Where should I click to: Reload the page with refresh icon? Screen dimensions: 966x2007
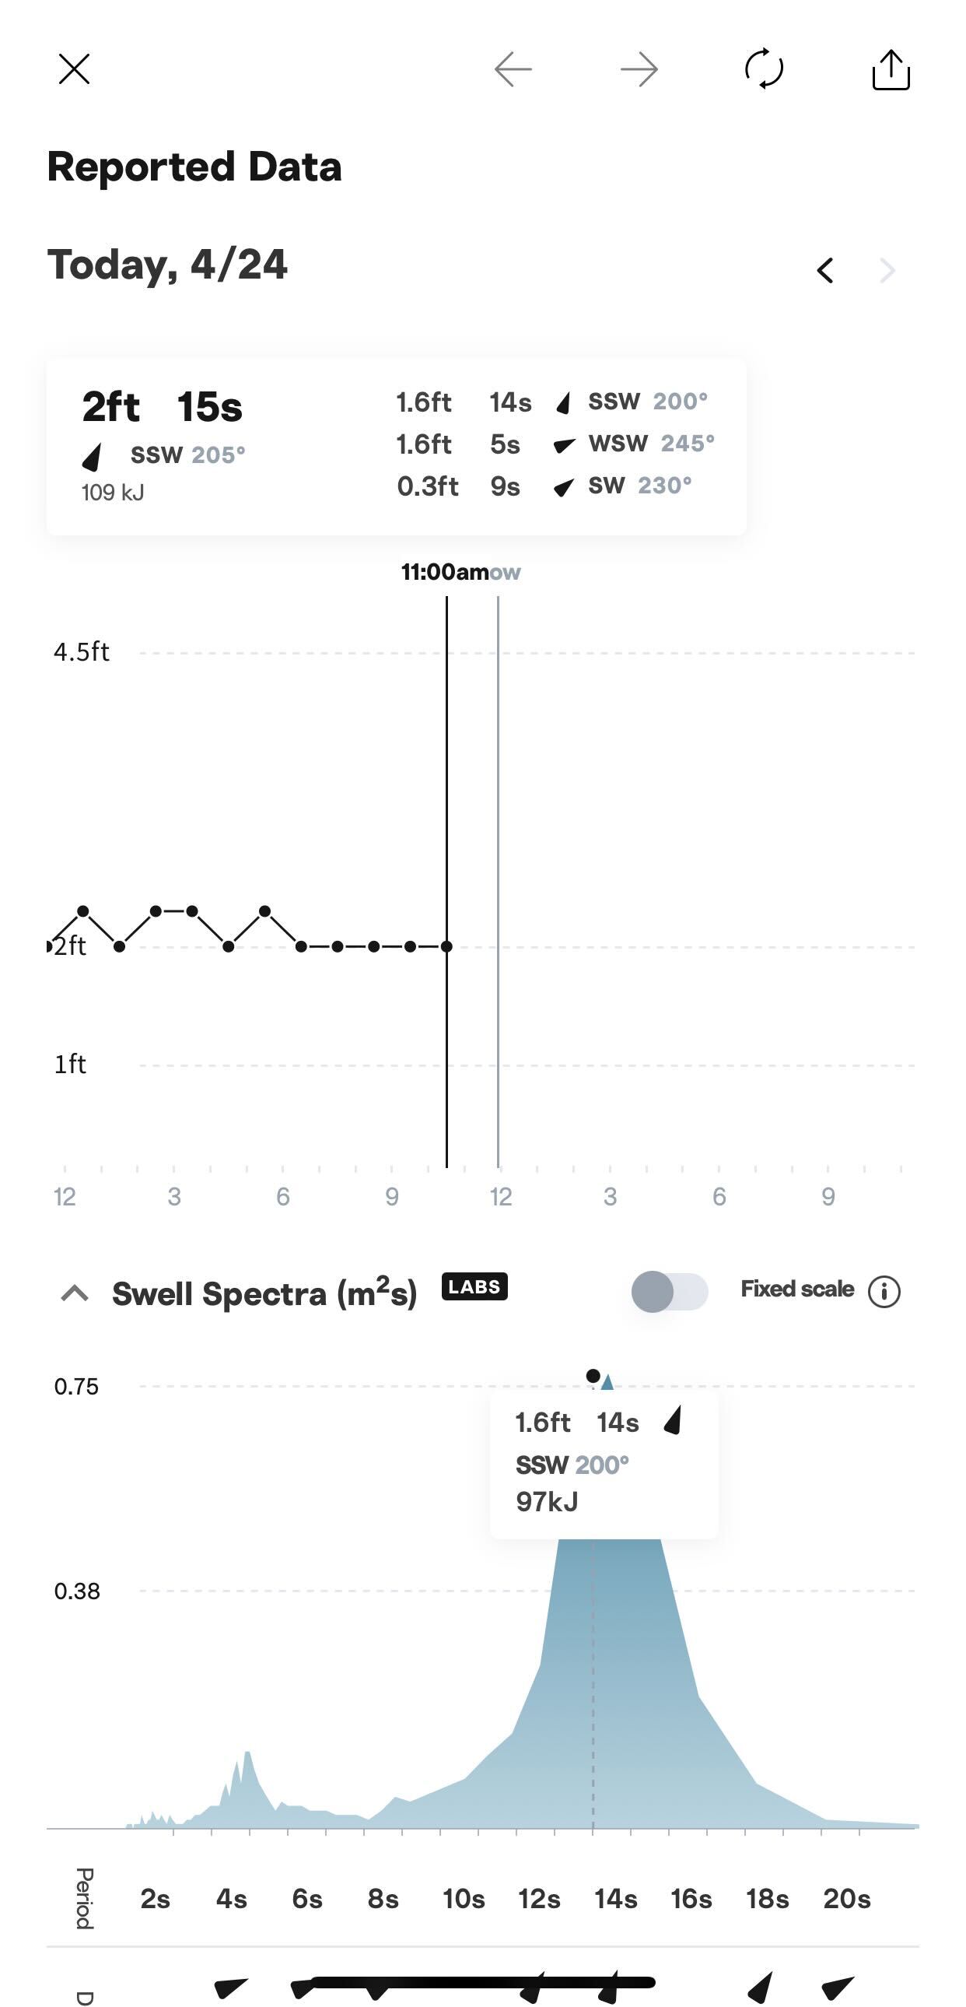pos(764,68)
